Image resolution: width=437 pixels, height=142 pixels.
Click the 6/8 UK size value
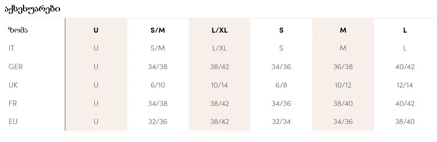pyautogui.click(x=281, y=85)
